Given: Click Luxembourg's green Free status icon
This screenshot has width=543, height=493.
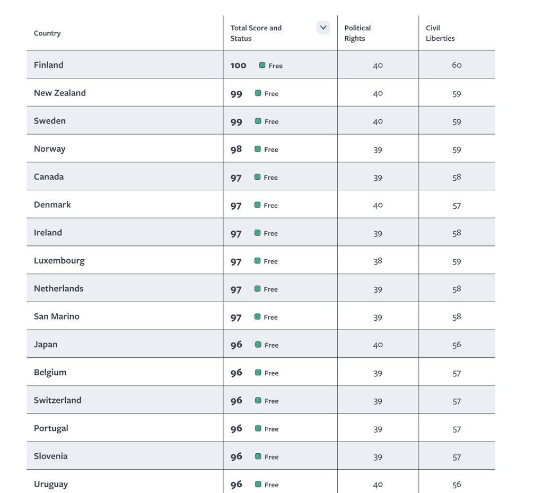Looking at the screenshot, I should pyautogui.click(x=258, y=261).
